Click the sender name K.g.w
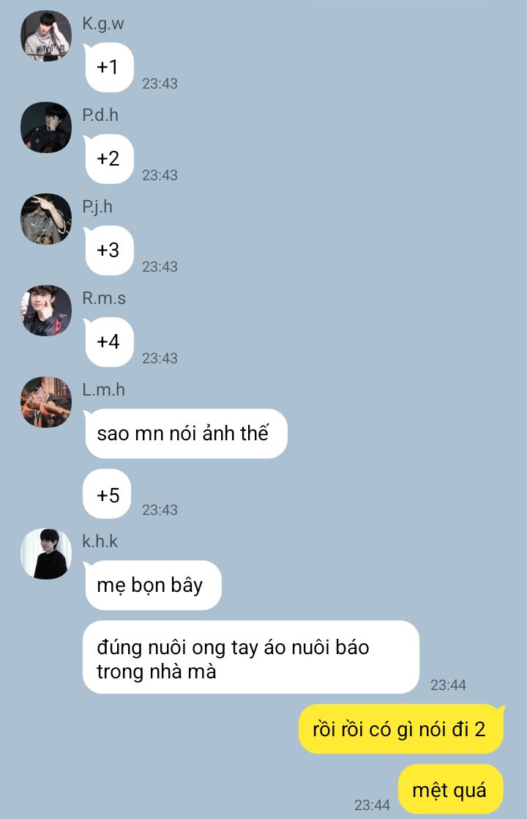This screenshot has height=819, width=527. click(x=102, y=23)
